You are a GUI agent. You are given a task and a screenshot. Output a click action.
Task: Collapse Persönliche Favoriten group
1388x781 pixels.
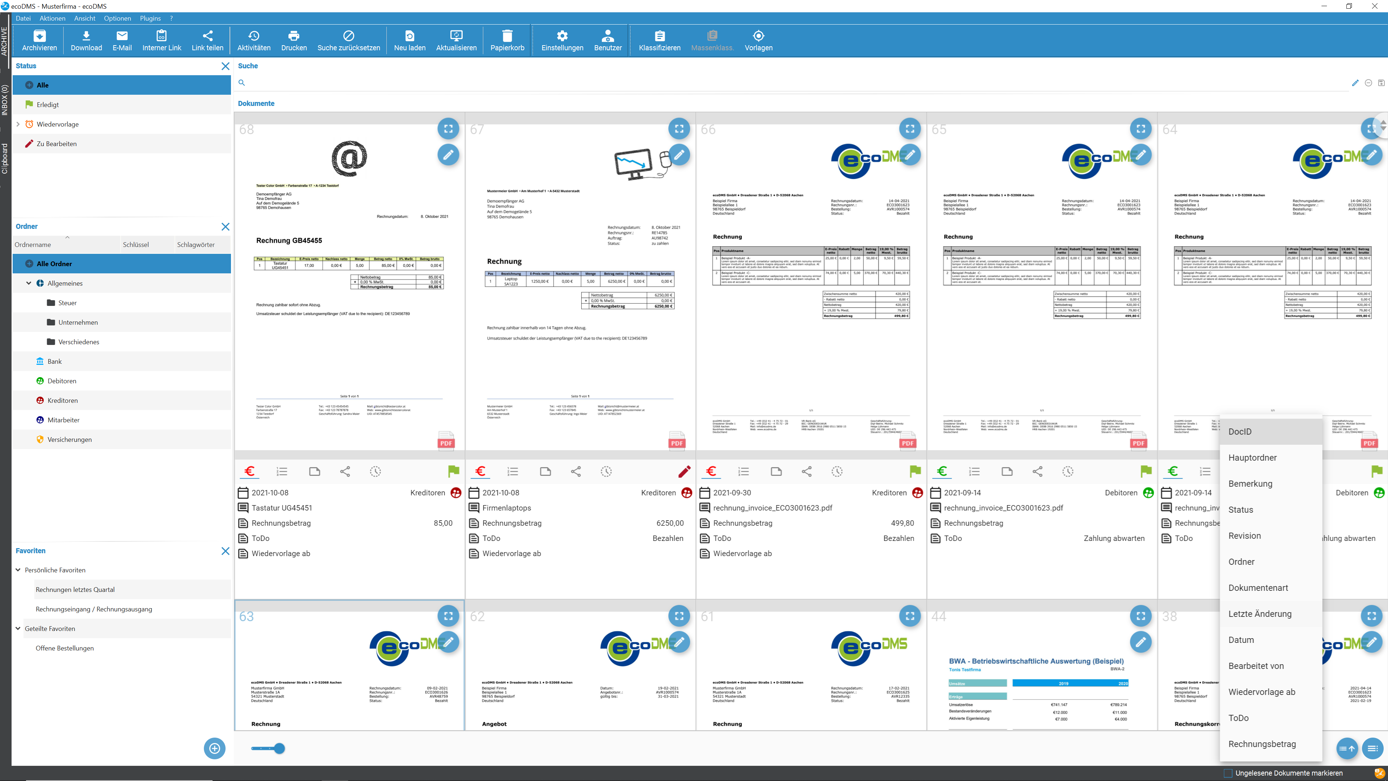pos(18,570)
